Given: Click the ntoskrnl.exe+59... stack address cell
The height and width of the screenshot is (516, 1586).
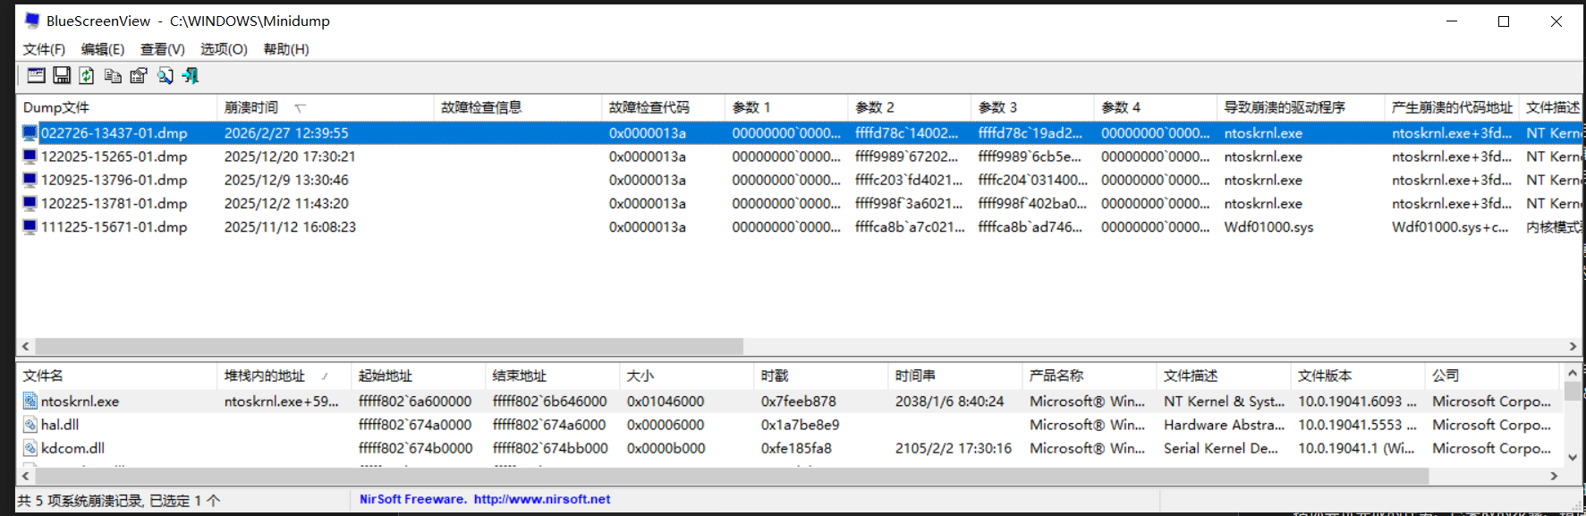Looking at the screenshot, I should [x=282, y=402].
